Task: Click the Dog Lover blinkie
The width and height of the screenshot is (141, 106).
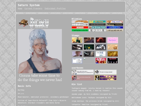Action: (115, 22)
